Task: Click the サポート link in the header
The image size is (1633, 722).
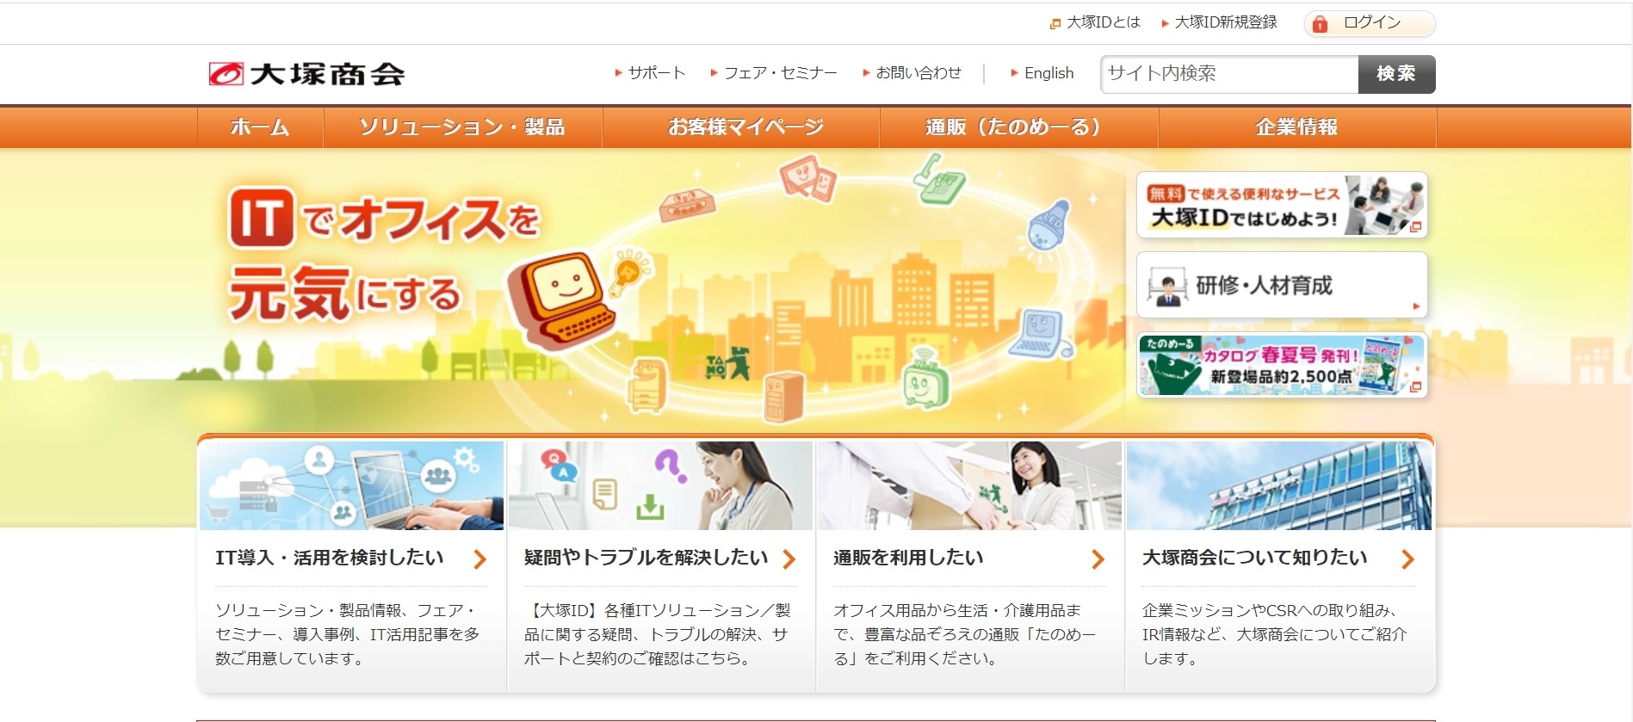Action: [656, 73]
